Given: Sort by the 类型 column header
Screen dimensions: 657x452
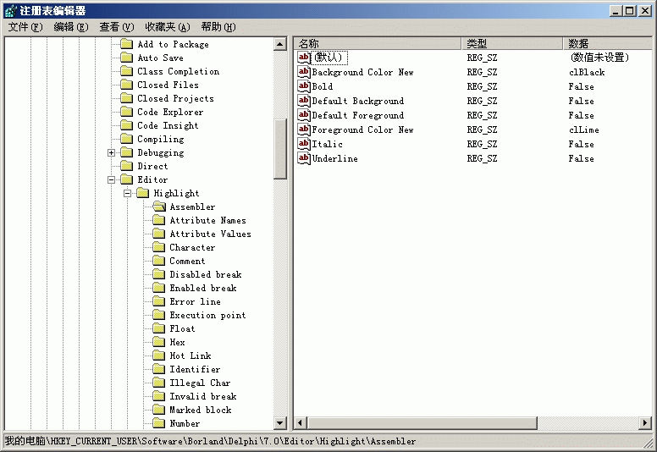Looking at the screenshot, I should point(511,43).
